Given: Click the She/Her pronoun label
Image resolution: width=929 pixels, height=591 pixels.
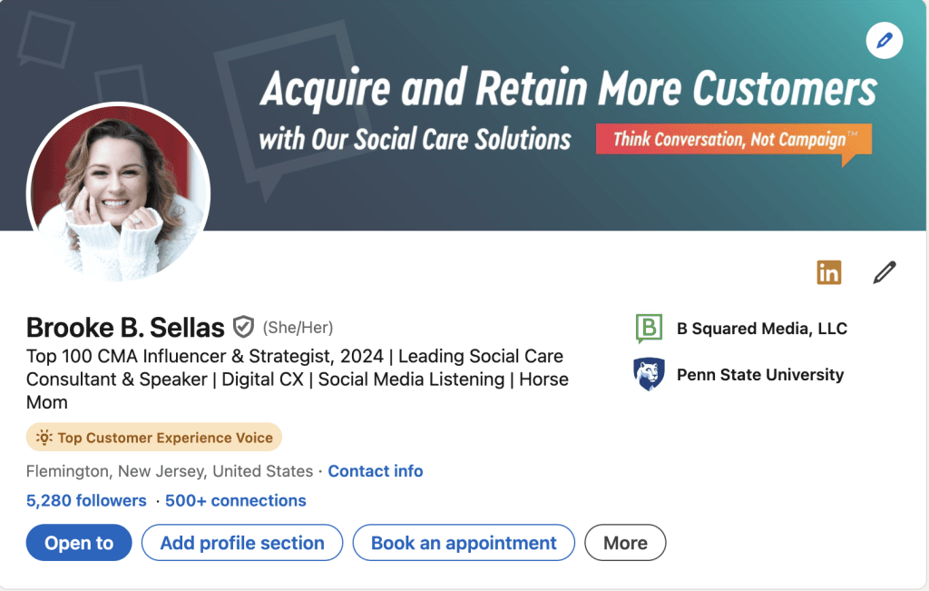Looking at the screenshot, I should [297, 327].
